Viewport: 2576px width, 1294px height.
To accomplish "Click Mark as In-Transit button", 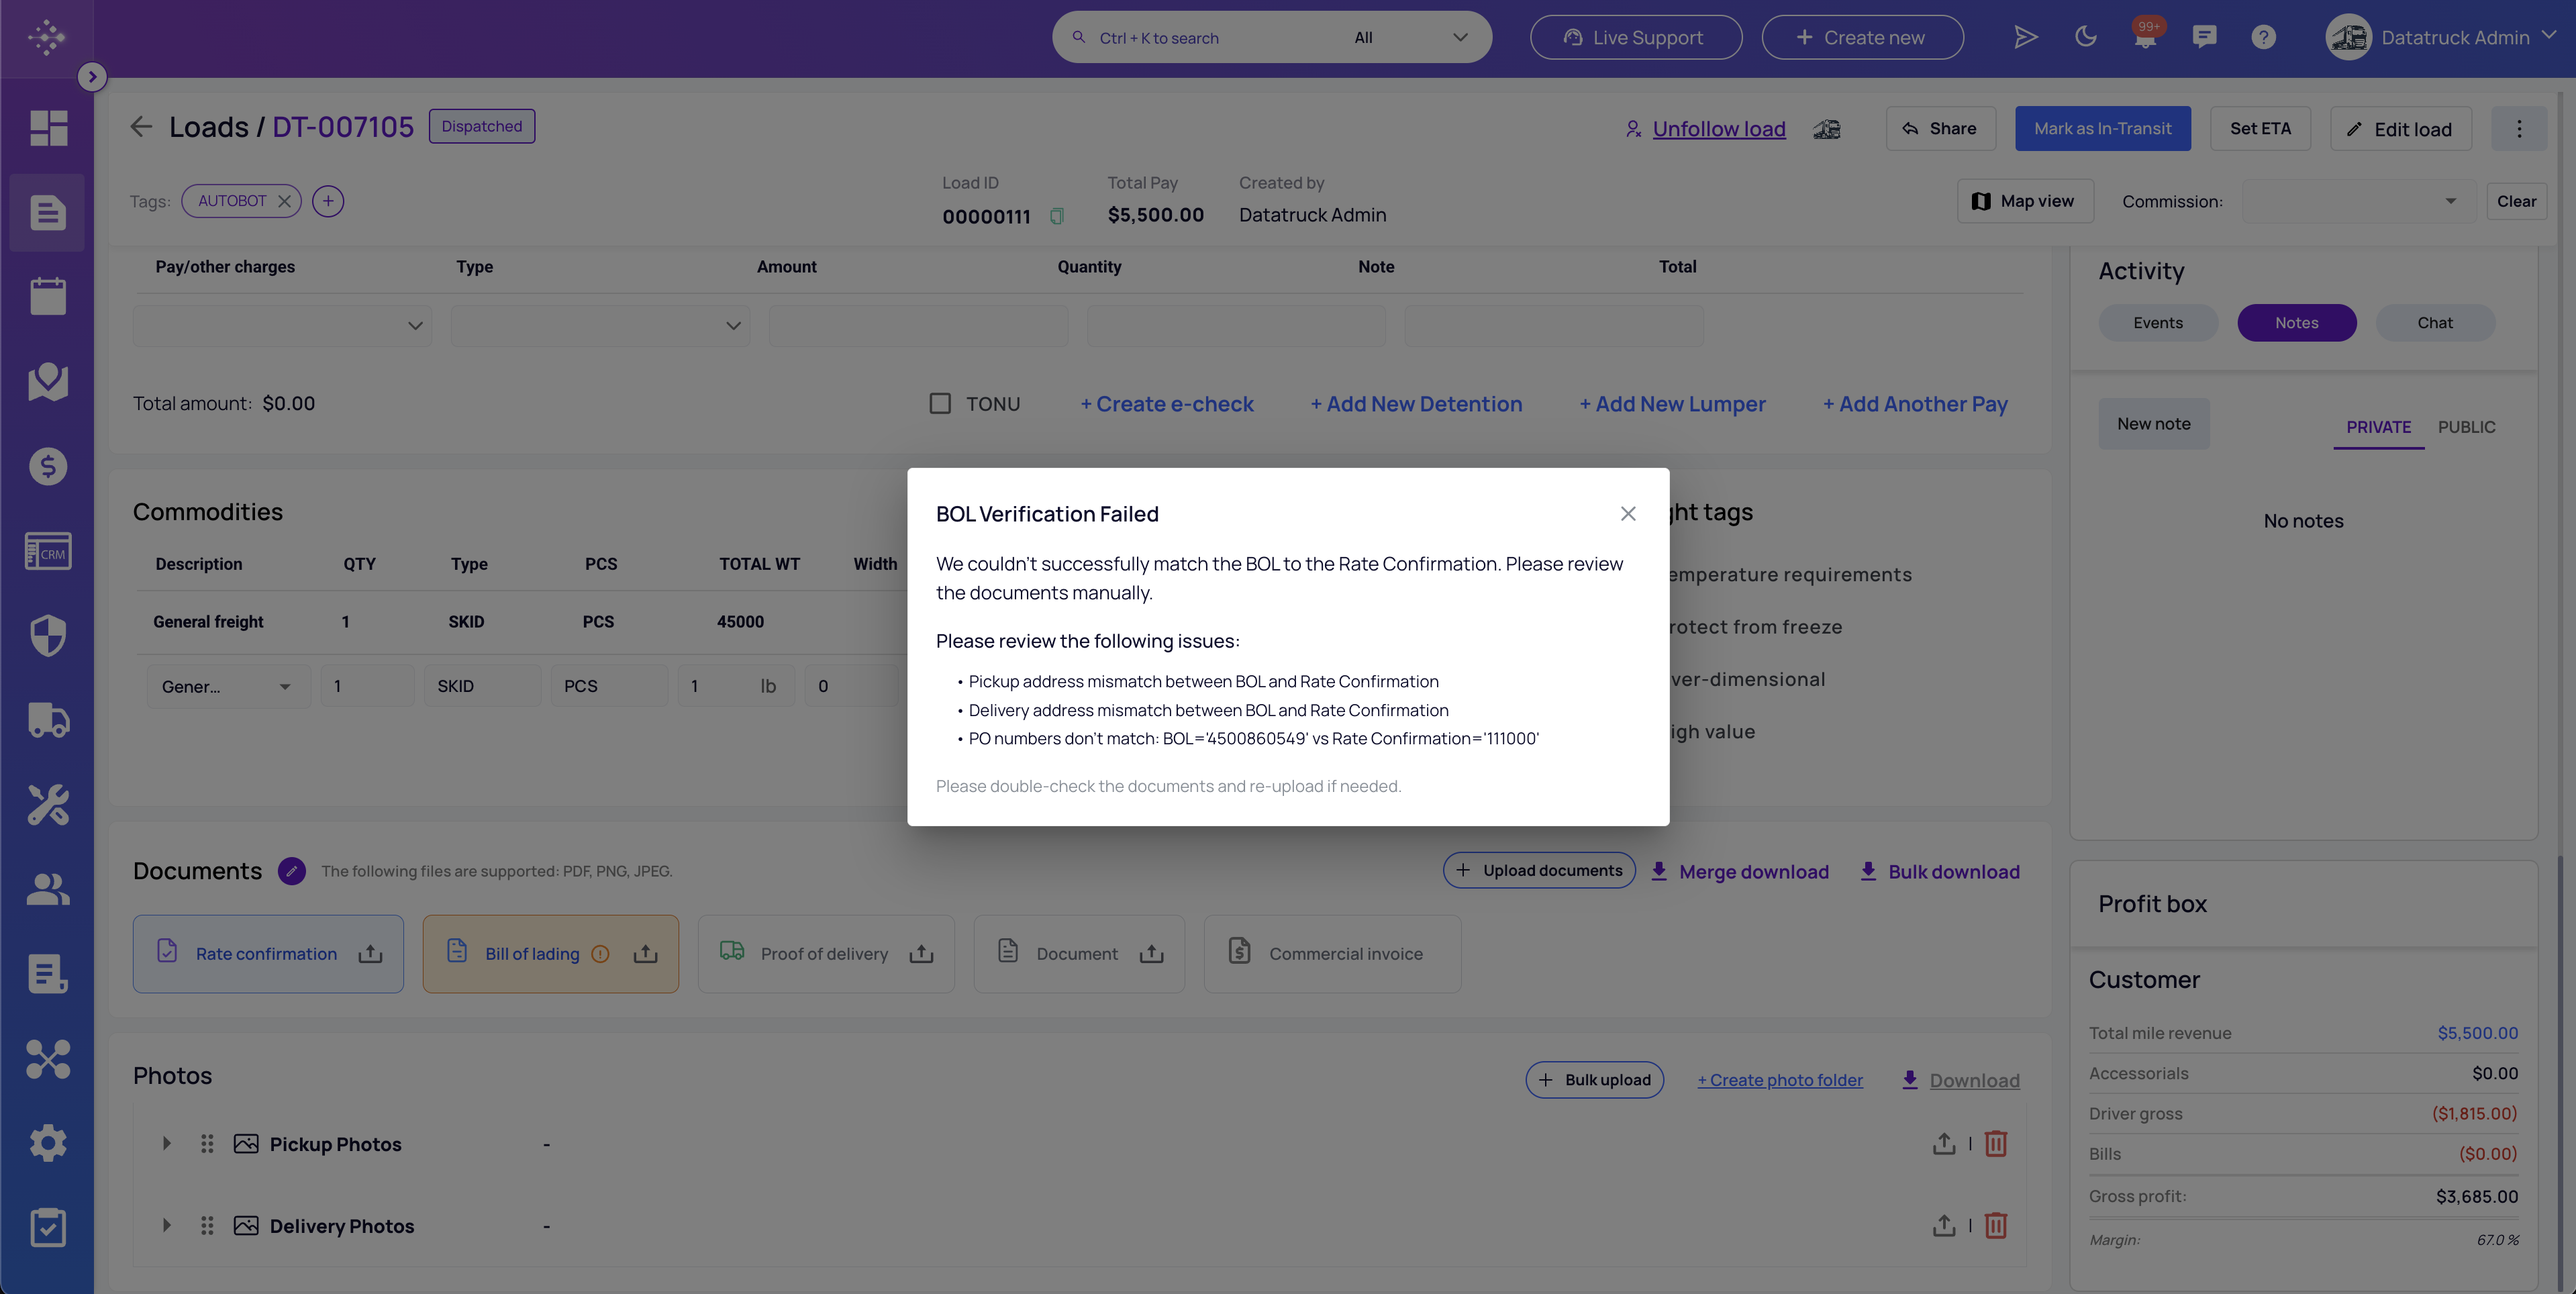I will tap(2102, 128).
